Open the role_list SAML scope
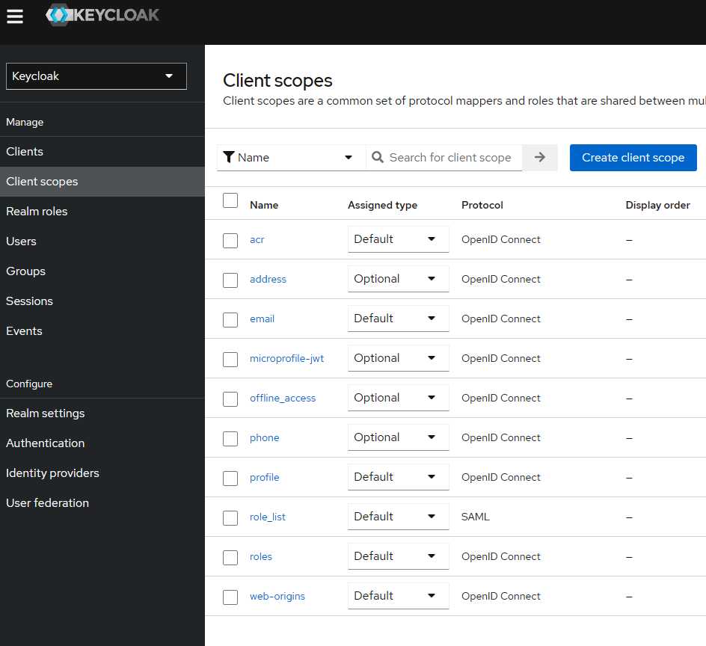Viewport: 706px width, 646px height. tap(267, 517)
